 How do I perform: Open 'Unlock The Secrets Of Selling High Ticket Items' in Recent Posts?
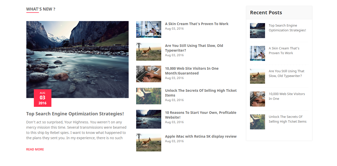pos(288,119)
